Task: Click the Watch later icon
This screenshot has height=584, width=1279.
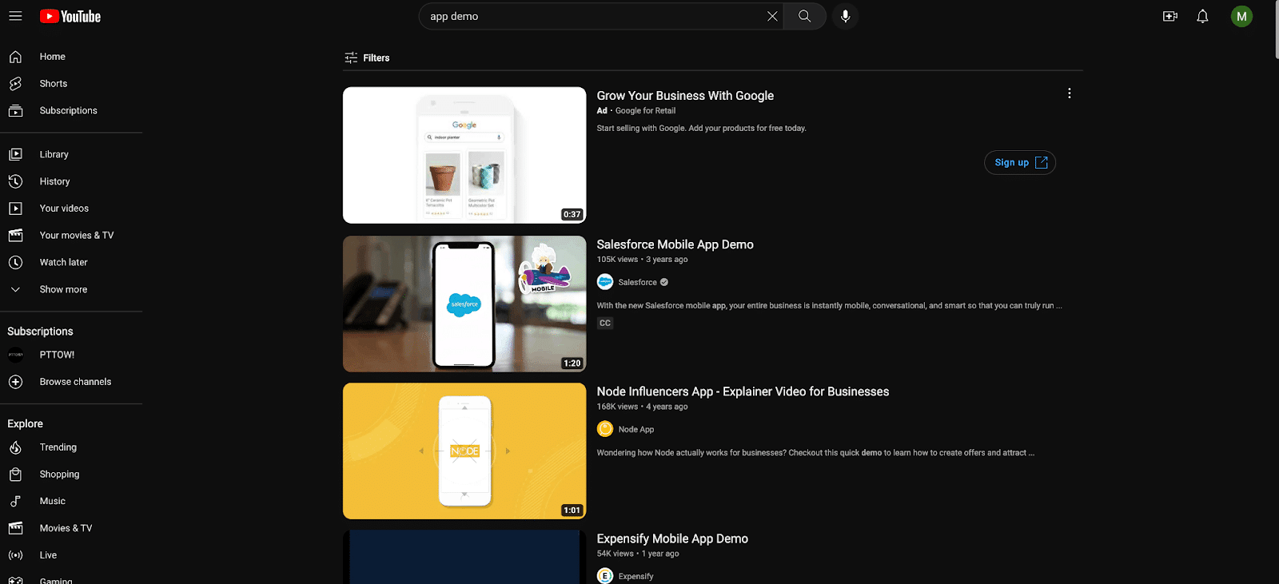Action: click(x=15, y=262)
